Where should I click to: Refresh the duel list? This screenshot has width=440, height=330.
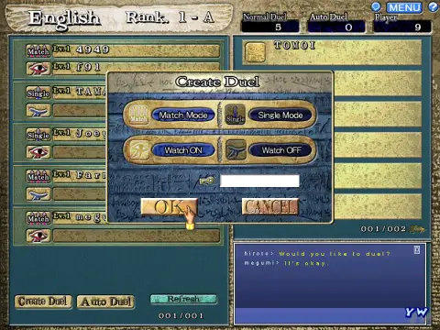(x=183, y=299)
